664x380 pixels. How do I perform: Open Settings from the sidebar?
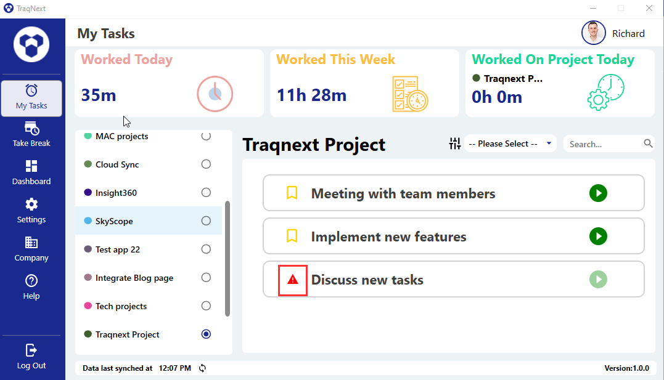(x=31, y=211)
